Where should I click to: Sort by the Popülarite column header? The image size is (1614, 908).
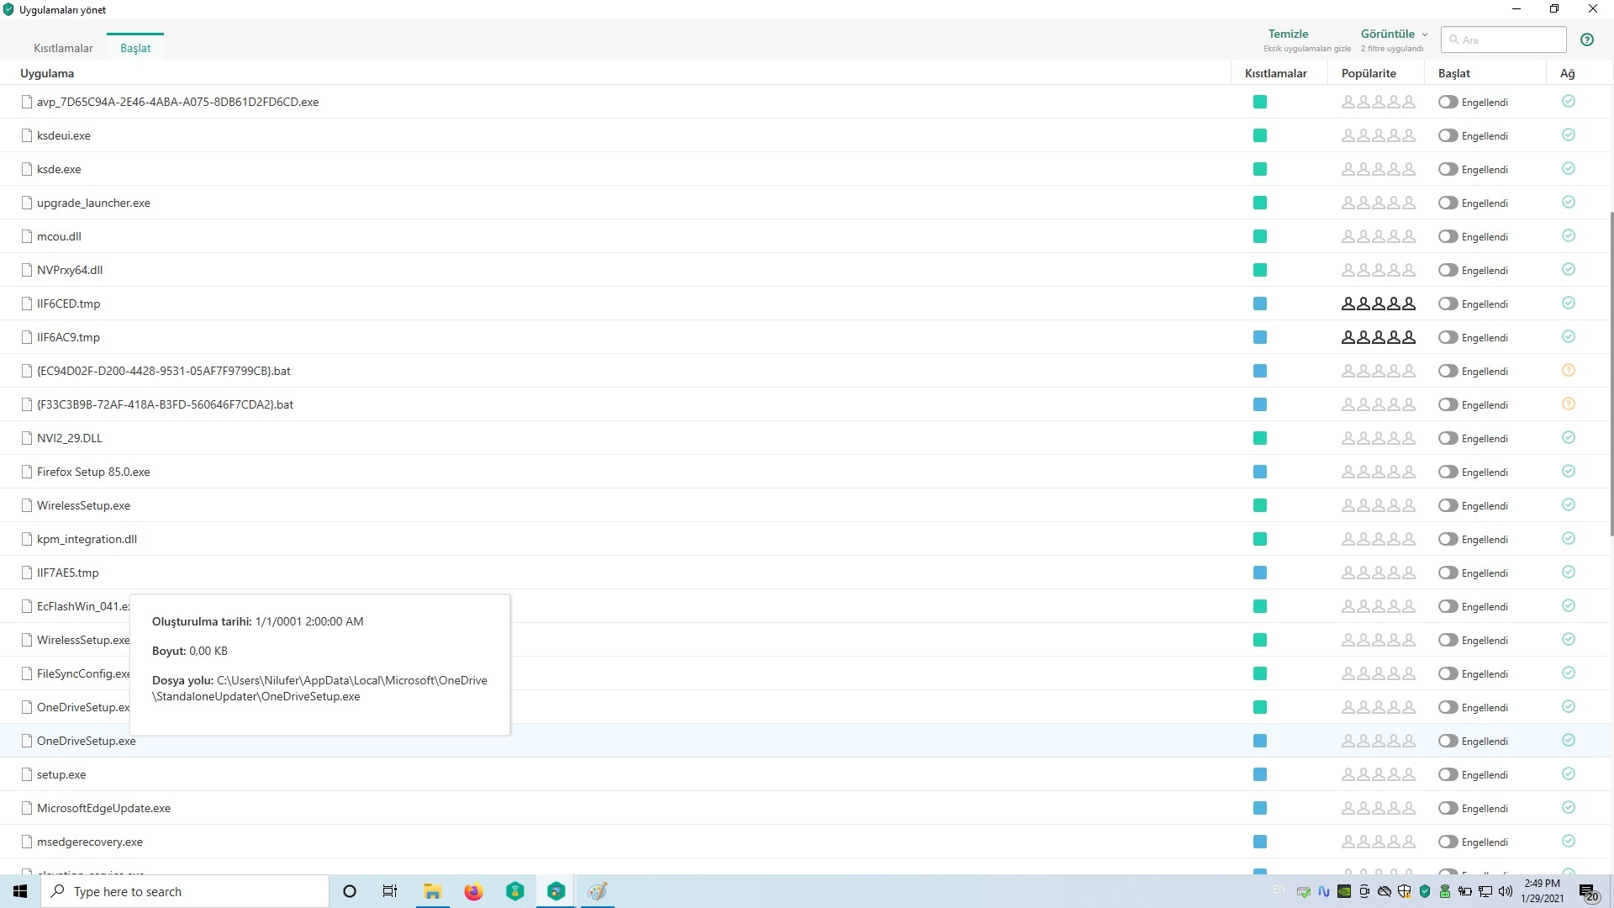1368,73
